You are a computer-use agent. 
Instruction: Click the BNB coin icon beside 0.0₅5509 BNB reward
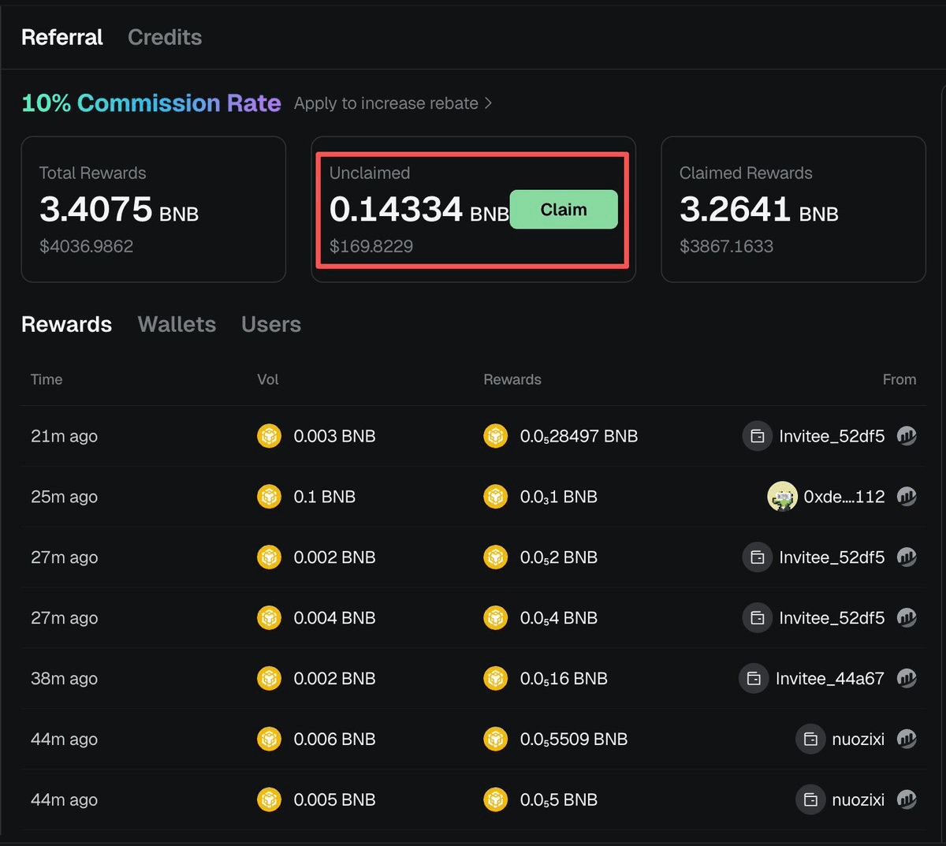495,739
